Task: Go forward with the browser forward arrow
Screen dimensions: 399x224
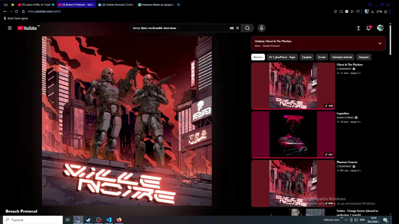Action: (11, 12)
